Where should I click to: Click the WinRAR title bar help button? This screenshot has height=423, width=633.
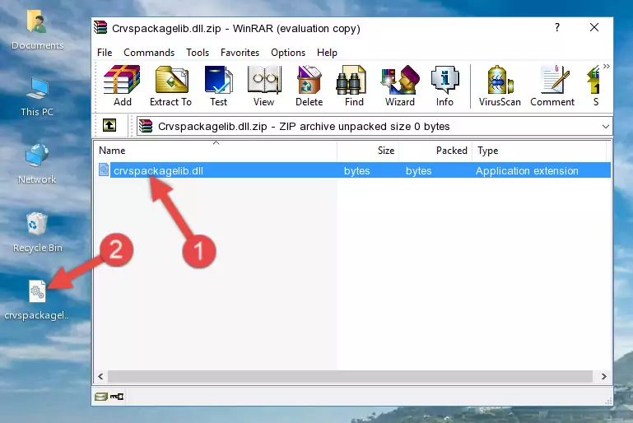tap(557, 27)
